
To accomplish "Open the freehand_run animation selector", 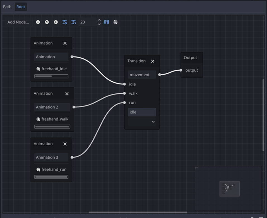I will tap(51, 170).
